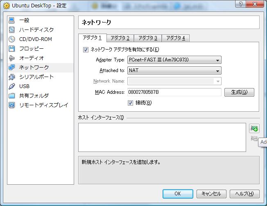Screen dimensions: 267x206
Task: Click the greyed remove host interface icon
Action: pos(254,138)
